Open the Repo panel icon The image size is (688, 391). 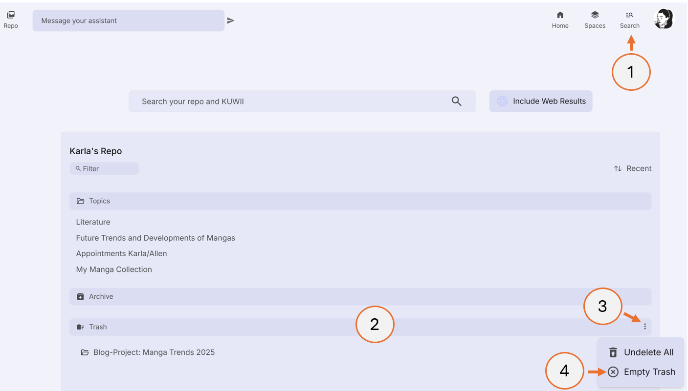tap(10, 15)
